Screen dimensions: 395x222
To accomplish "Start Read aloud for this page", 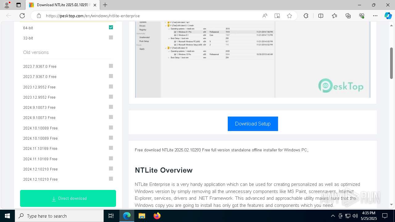I will 265,16.
